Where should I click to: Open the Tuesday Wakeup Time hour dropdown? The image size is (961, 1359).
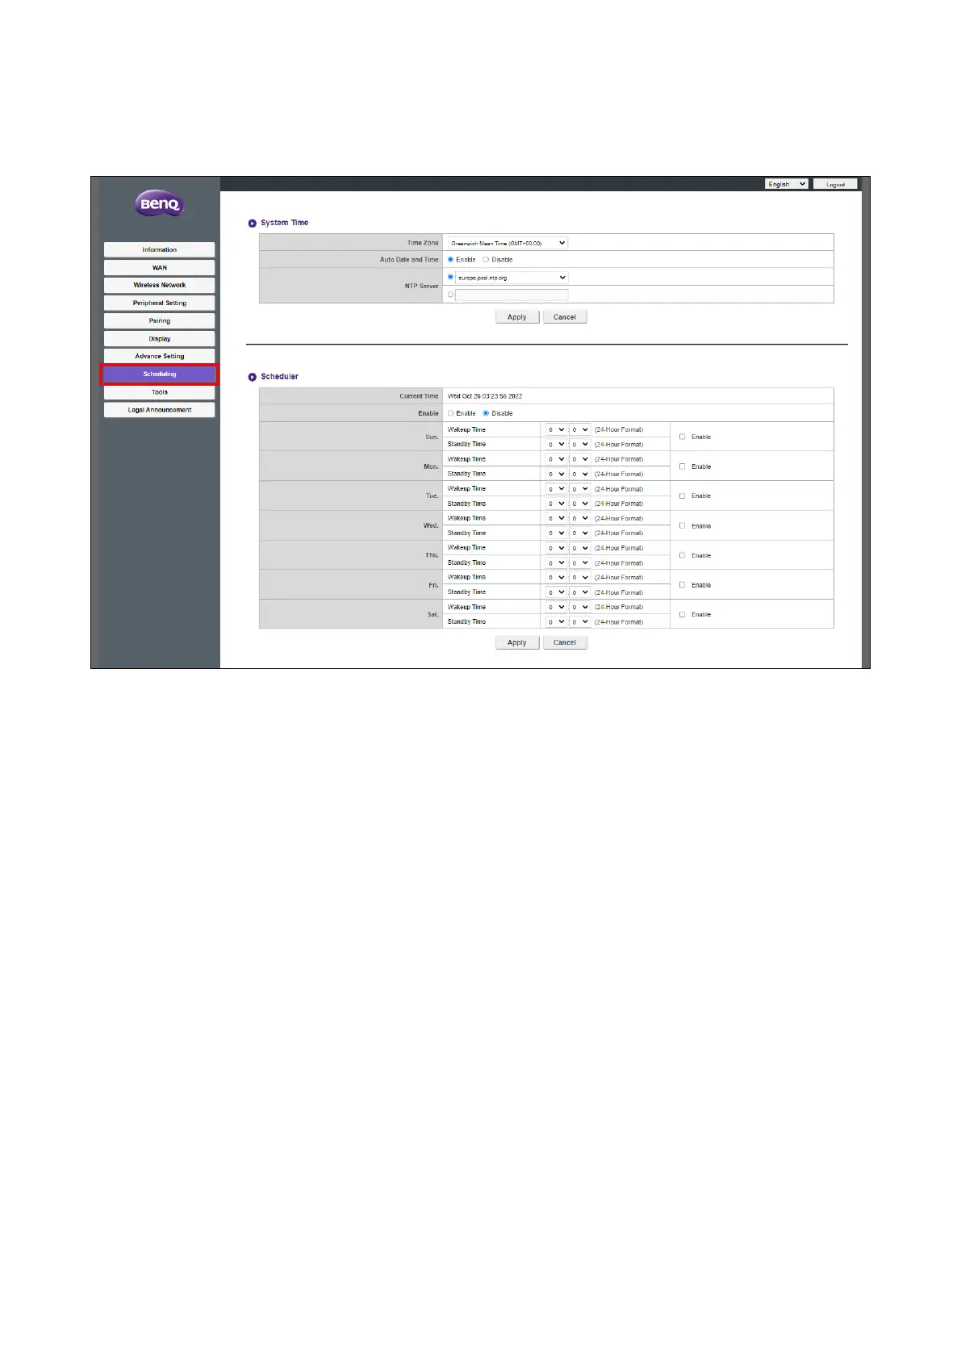(x=556, y=489)
